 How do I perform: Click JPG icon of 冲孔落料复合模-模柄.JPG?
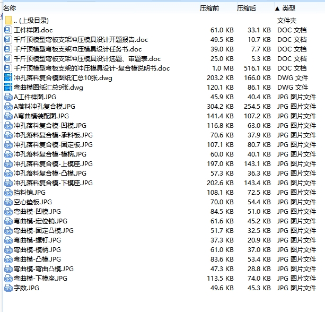coord(8,154)
